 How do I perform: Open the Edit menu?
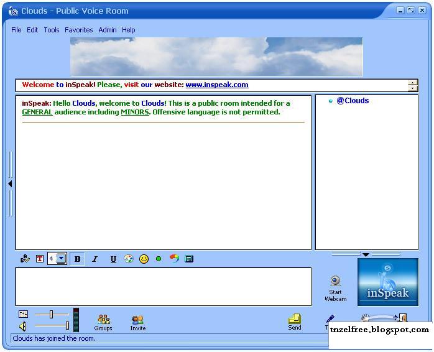(32, 30)
